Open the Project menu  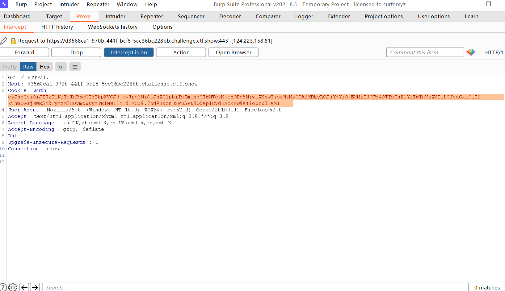[x=43, y=4]
